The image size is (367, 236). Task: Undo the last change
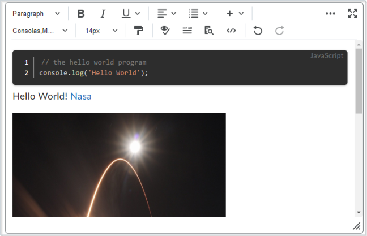coord(258,31)
